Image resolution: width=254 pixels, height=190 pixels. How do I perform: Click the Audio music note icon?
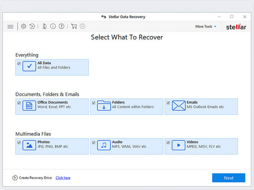point(104,145)
